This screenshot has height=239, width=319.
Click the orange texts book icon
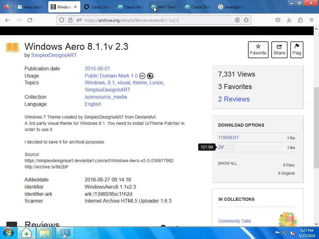[12, 47]
